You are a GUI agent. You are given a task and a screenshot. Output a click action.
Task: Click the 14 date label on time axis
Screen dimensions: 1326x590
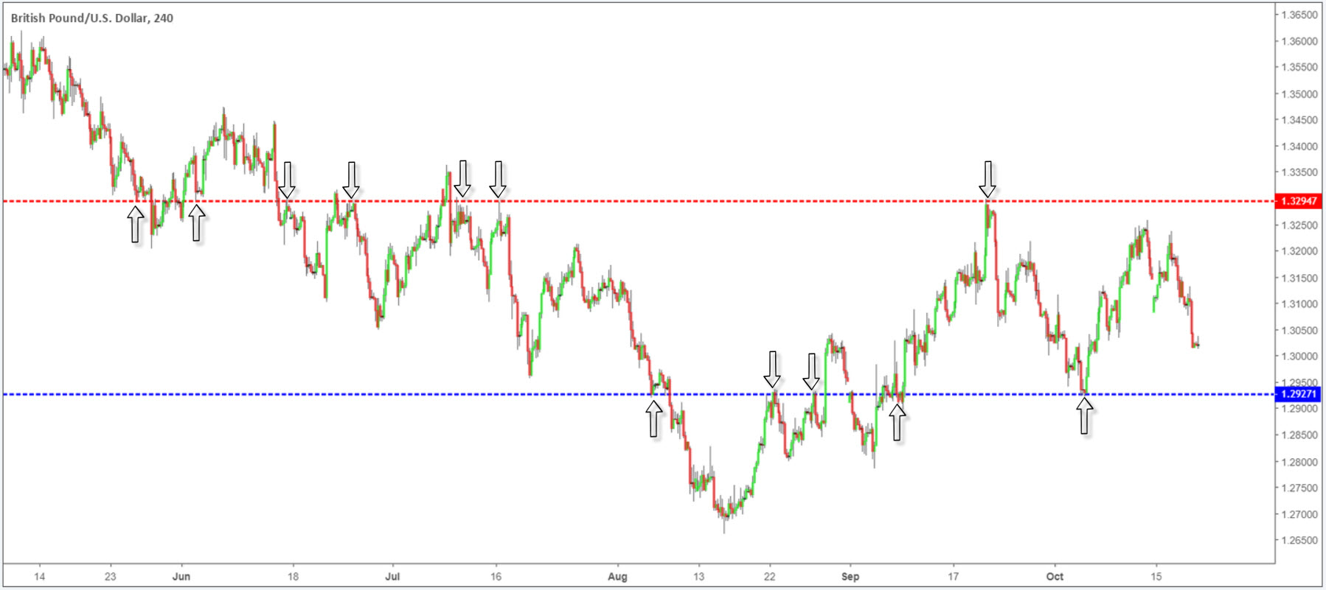coord(39,576)
